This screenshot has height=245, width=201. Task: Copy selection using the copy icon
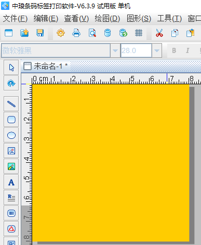(175, 33)
